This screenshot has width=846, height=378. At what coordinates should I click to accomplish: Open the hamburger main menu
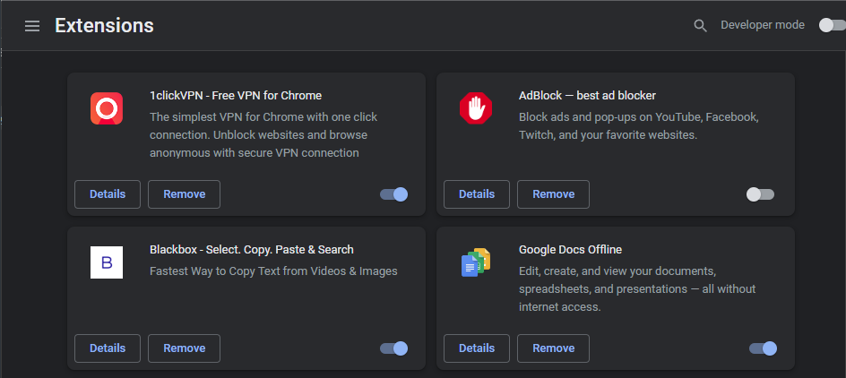tap(32, 26)
